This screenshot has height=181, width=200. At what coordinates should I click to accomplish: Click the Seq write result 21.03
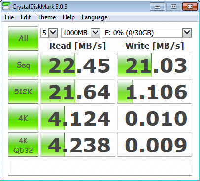155,65
